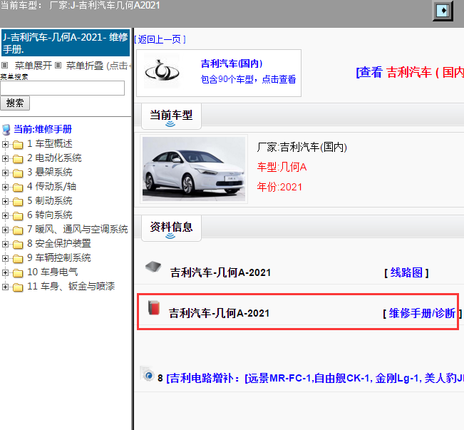Expand the 9 车辆控制系统 tree node
Screen dimensions: 464x430
tap(5, 258)
